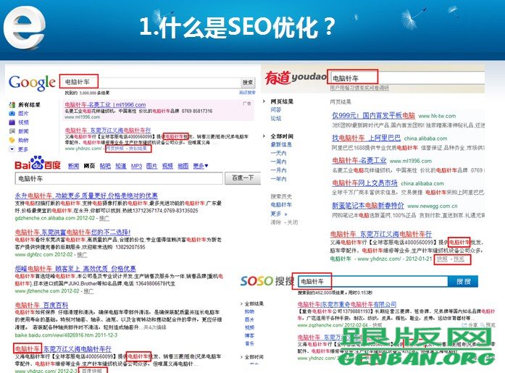Screen dimensions: 505x373
Task: Switch to Baidu 知道 tab
Action: click(x=121, y=166)
